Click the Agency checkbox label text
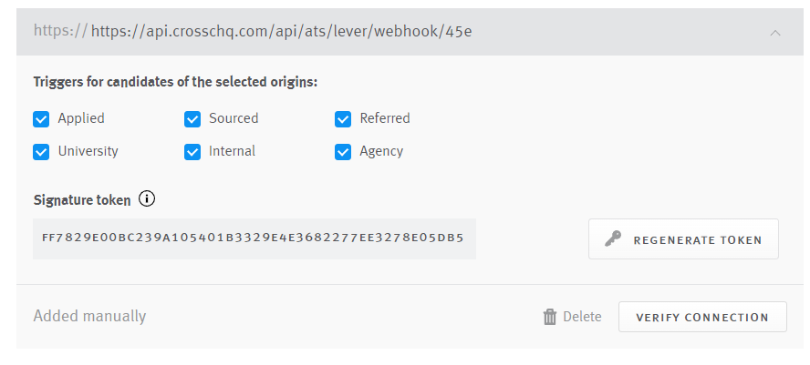The height and width of the screenshot is (365, 810). tap(381, 152)
